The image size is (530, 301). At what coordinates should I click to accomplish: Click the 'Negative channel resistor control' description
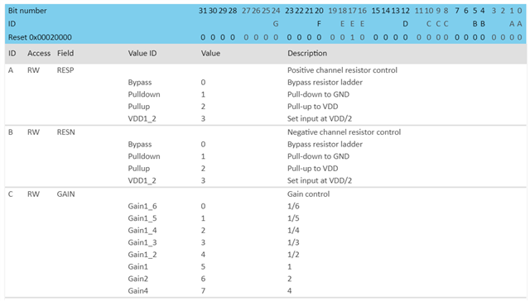point(344,132)
